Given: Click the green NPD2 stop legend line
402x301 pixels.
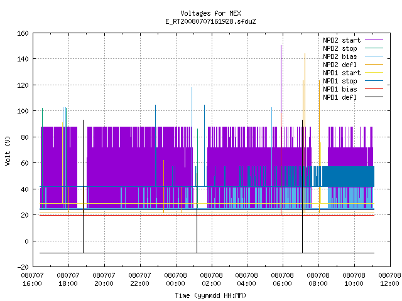Looking at the screenshot, I should (x=374, y=48).
